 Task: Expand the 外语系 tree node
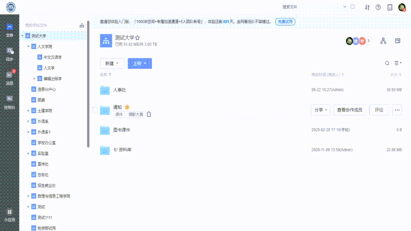tap(28, 121)
